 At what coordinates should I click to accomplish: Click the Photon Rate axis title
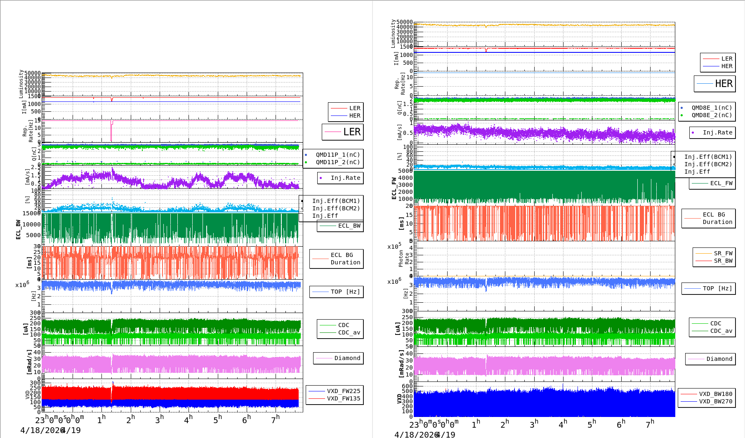coord(404,258)
